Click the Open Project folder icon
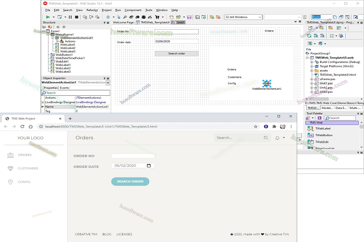 click(x=178, y=17)
